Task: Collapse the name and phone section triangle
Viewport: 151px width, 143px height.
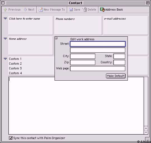Action: tap(5, 18)
